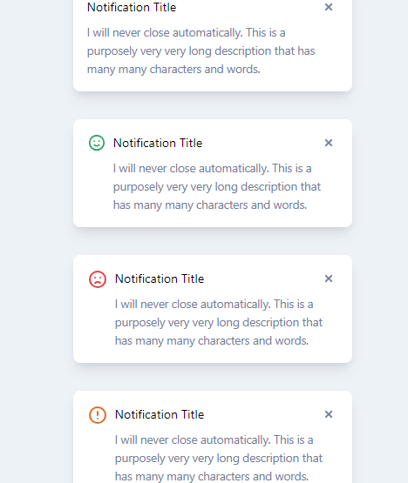Screen dimensions: 408x483
Task: Click the description under the orange warning notification
Action: point(219,459)
